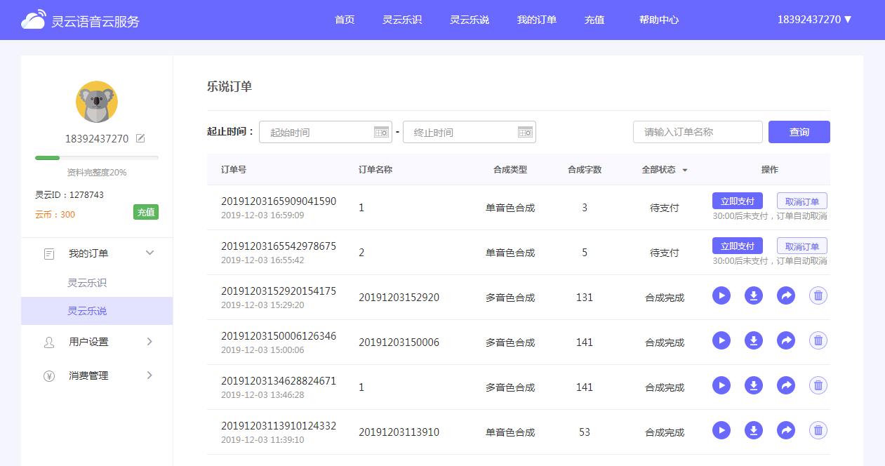
Task: Open the end time calendar picker
Action: pos(525,132)
